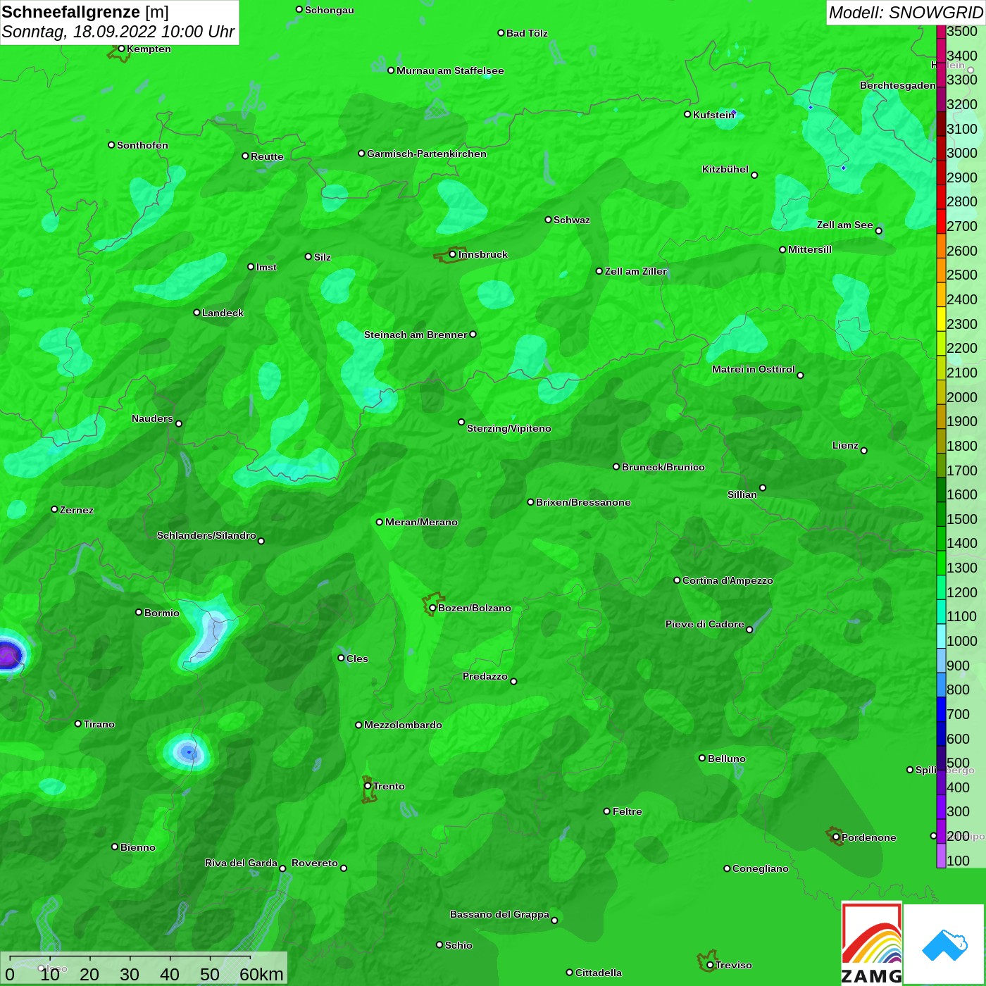Click the Pieve di Cadore label
Image resolution: width=986 pixels, height=986 pixels.
[705, 624]
